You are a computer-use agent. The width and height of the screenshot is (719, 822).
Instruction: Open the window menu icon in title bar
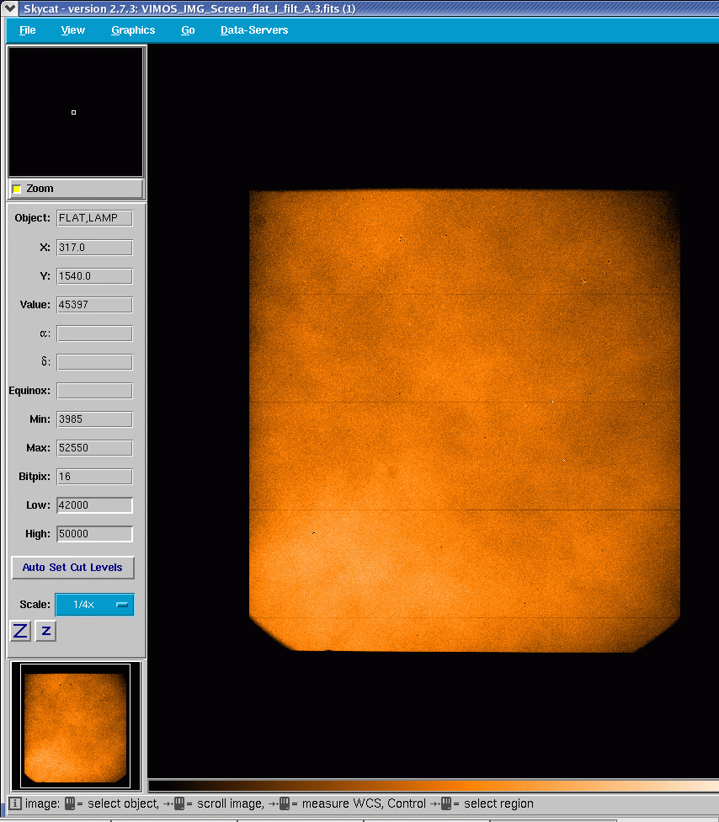click(10, 8)
